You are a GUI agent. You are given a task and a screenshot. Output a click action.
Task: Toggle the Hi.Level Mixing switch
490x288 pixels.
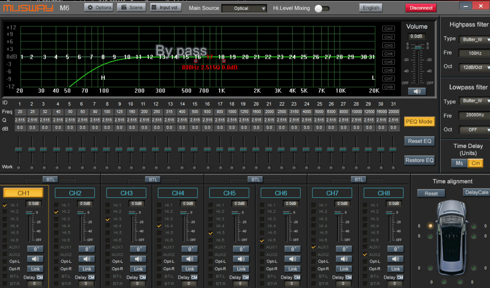point(321,8)
